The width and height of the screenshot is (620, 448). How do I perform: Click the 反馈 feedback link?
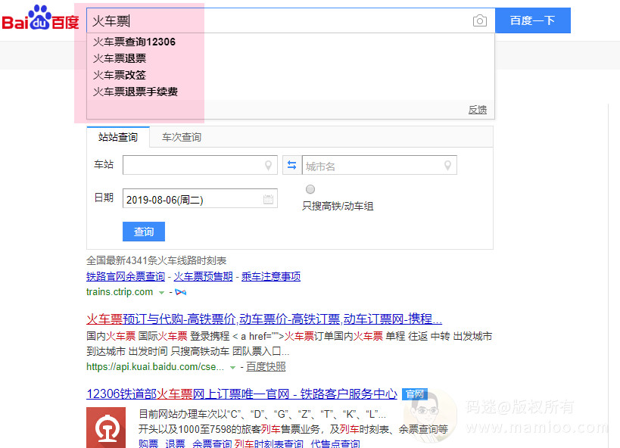(x=477, y=110)
